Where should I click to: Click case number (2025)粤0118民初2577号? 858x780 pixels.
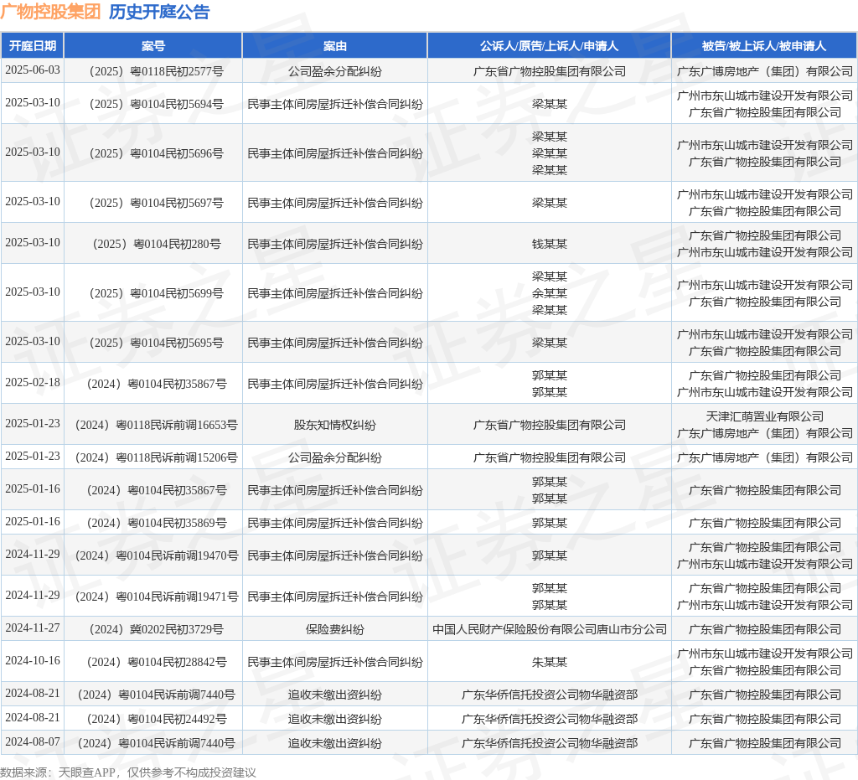coord(157,71)
